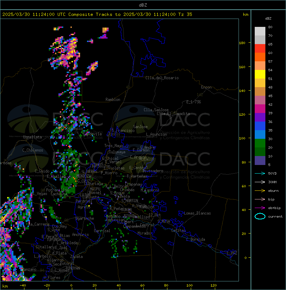Click the E_1-736 map label
The image size is (286, 290).
pos(194,102)
